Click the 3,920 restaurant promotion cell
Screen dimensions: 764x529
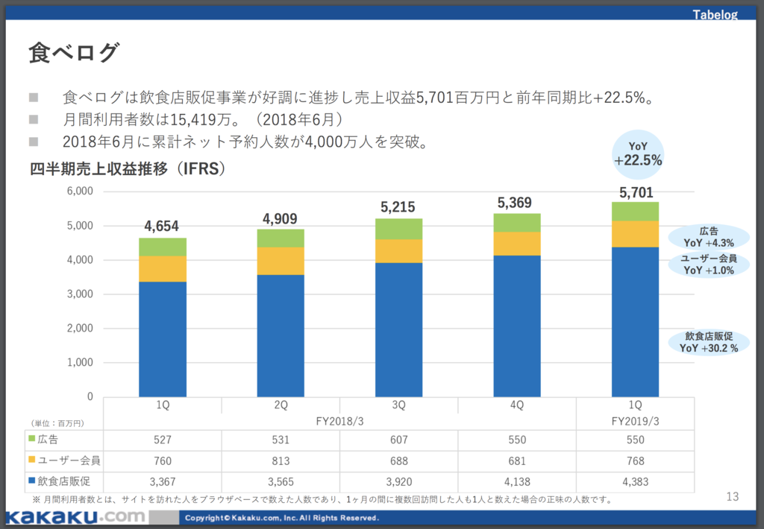click(x=398, y=482)
